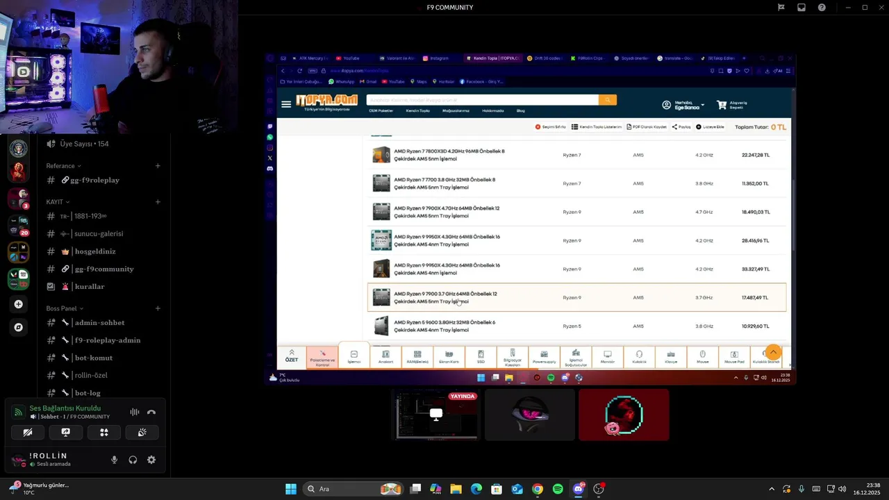Open the Blog menu item

click(x=521, y=111)
